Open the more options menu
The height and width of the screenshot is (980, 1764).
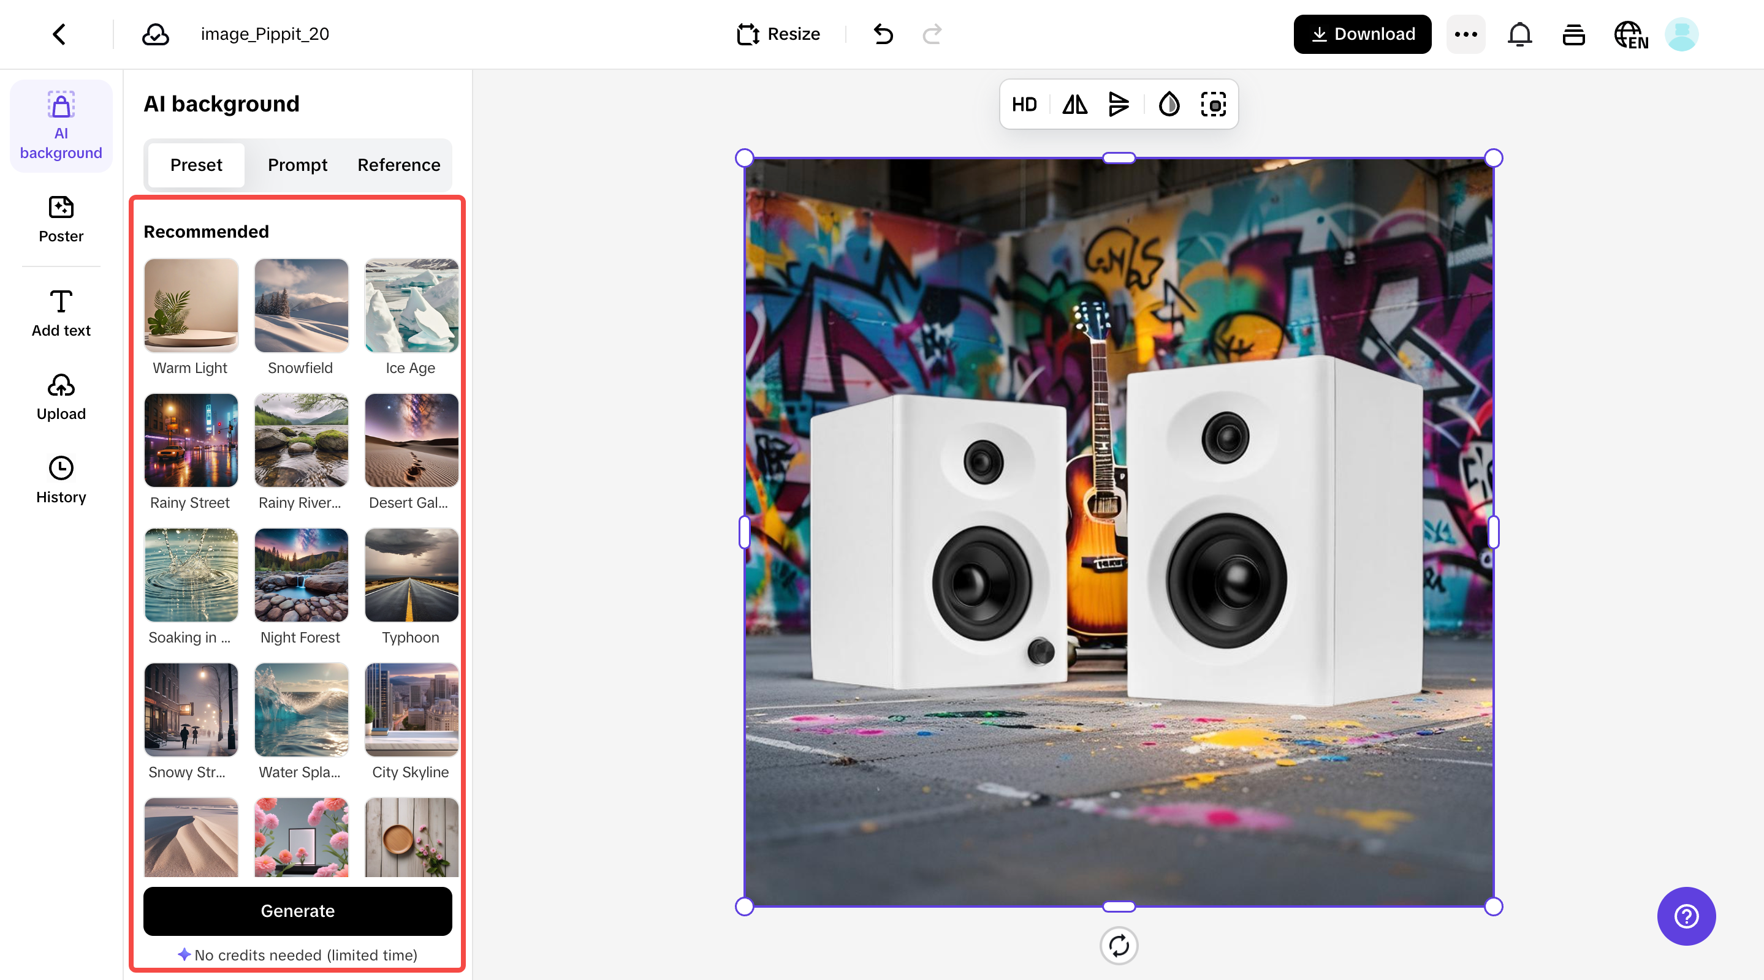(1466, 34)
